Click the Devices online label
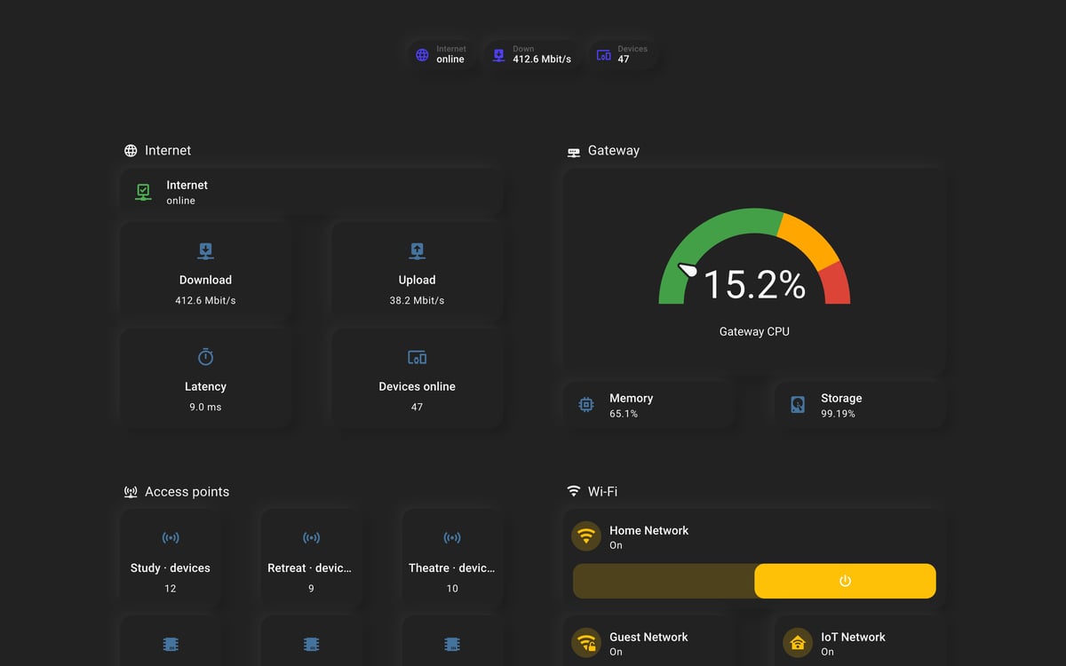The width and height of the screenshot is (1066, 666). pyautogui.click(x=417, y=386)
